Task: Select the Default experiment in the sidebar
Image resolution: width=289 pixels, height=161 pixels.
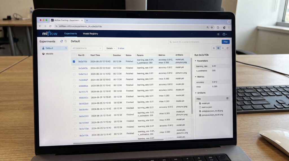Action: coord(54,48)
